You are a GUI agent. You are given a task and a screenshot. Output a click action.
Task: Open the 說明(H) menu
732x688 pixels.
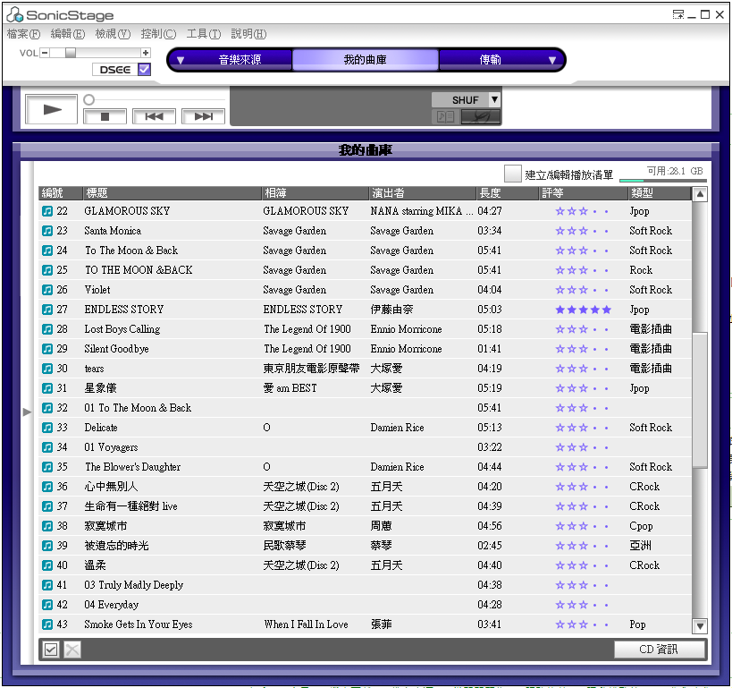click(x=248, y=34)
